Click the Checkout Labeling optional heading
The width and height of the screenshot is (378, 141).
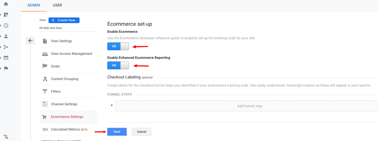[x=130, y=77]
